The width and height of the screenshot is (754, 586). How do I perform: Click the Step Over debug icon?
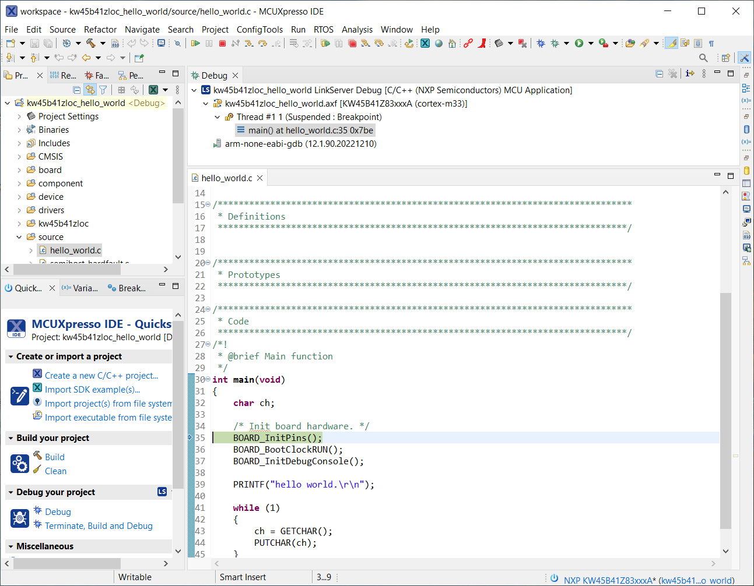[262, 43]
